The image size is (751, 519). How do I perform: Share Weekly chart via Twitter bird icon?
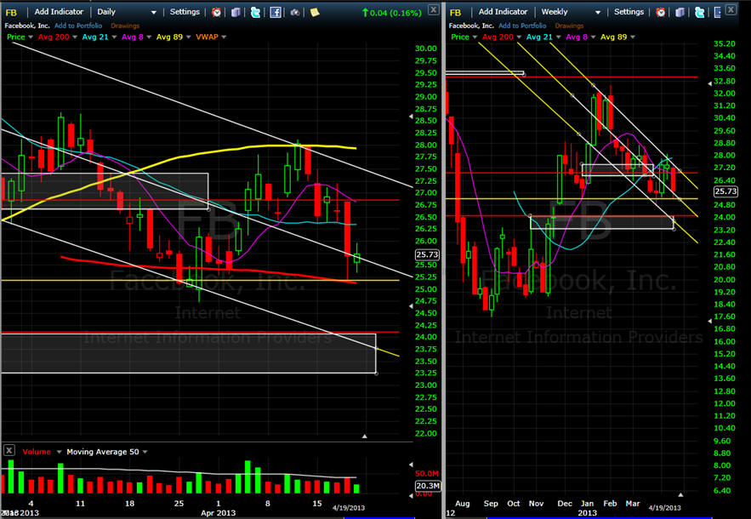tap(699, 13)
